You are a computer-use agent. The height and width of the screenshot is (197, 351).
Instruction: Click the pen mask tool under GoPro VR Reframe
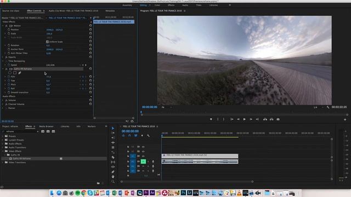point(20,73)
